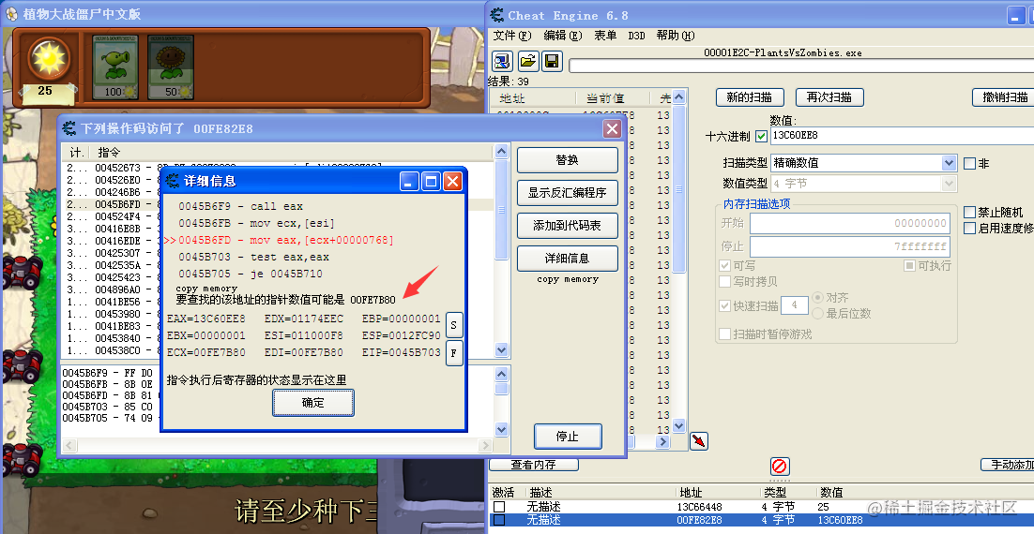Click the sun counter icon in game
This screenshot has height=534, width=1034.
(x=48, y=59)
